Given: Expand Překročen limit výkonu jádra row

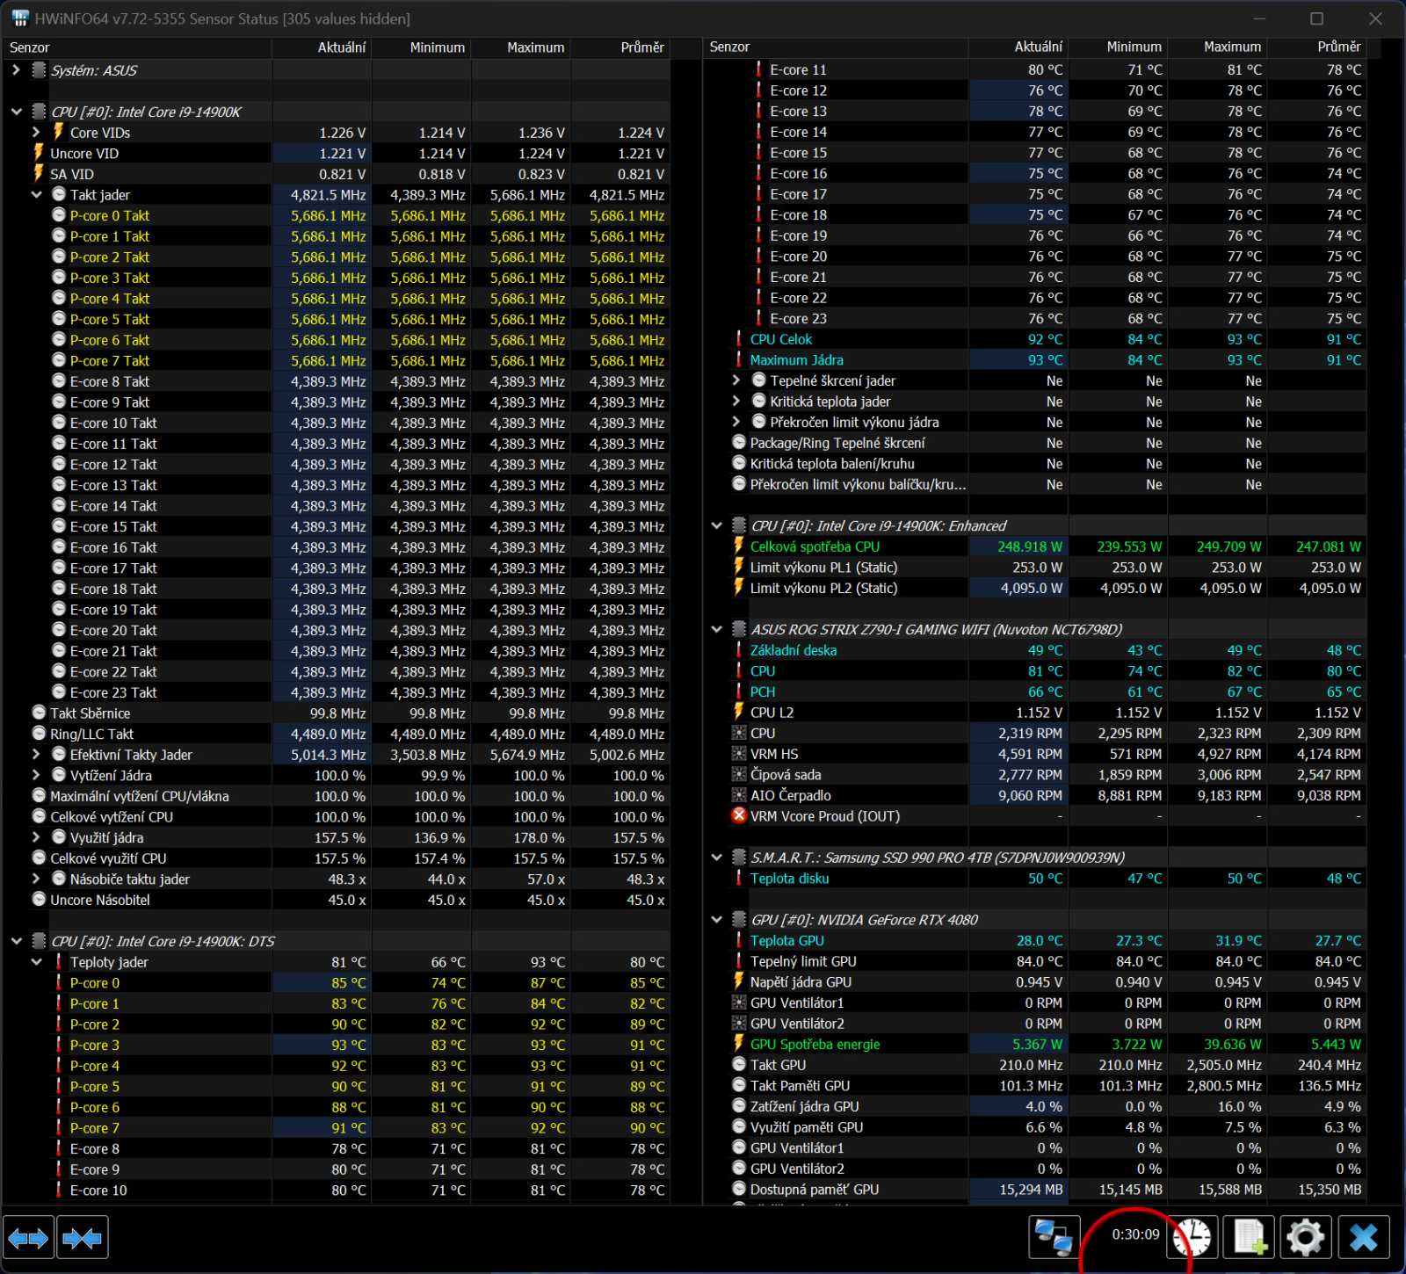Looking at the screenshot, I should (x=736, y=423).
